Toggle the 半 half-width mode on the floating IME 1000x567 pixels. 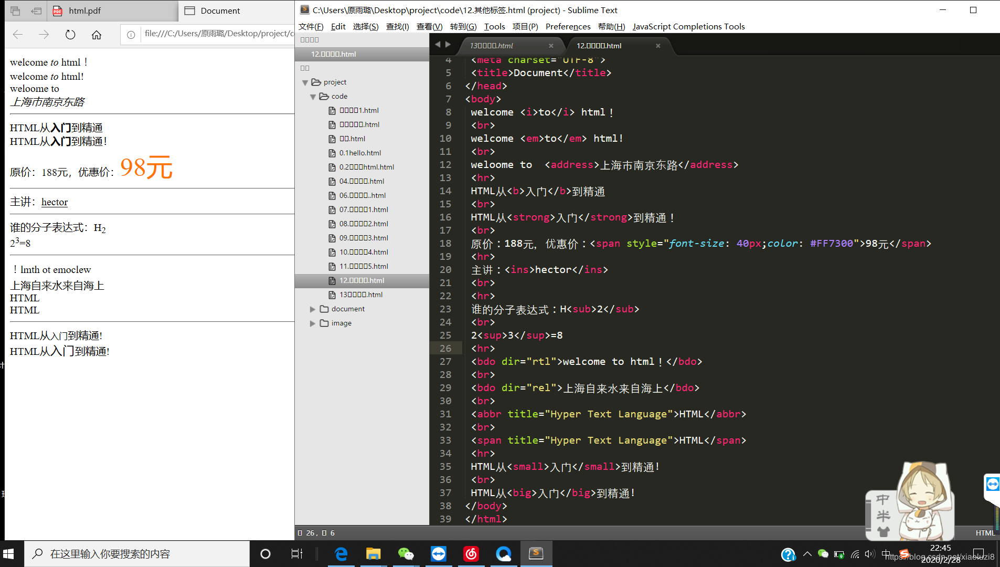click(883, 516)
